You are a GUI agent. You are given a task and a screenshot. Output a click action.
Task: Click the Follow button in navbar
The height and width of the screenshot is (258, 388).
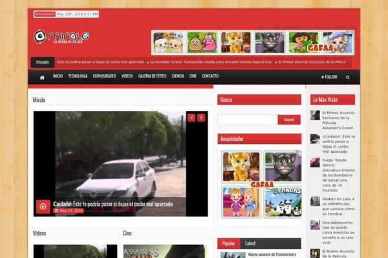click(329, 77)
